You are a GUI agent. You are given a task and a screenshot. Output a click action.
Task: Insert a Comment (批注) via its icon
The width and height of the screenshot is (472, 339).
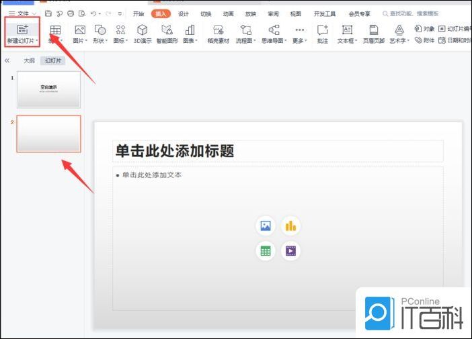322,30
